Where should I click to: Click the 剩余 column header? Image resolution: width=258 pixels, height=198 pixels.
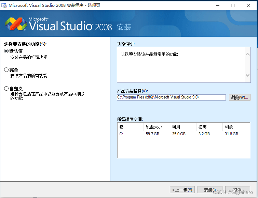pyautogui.click(x=236, y=127)
